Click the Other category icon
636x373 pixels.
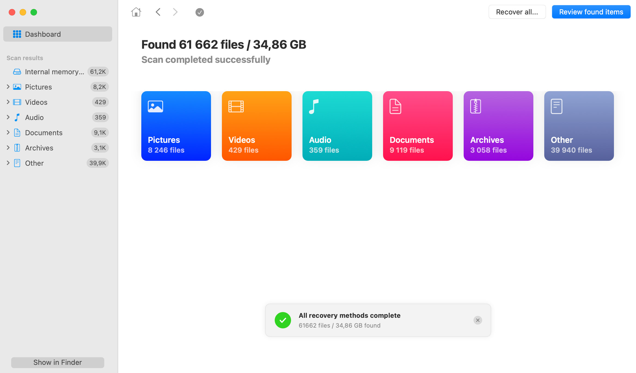pyautogui.click(x=556, y=105)
